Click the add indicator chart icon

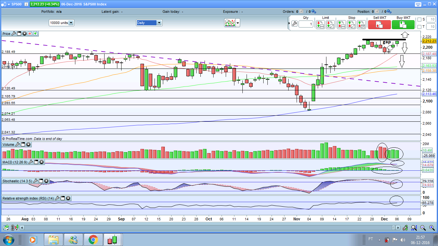point(230,23)
